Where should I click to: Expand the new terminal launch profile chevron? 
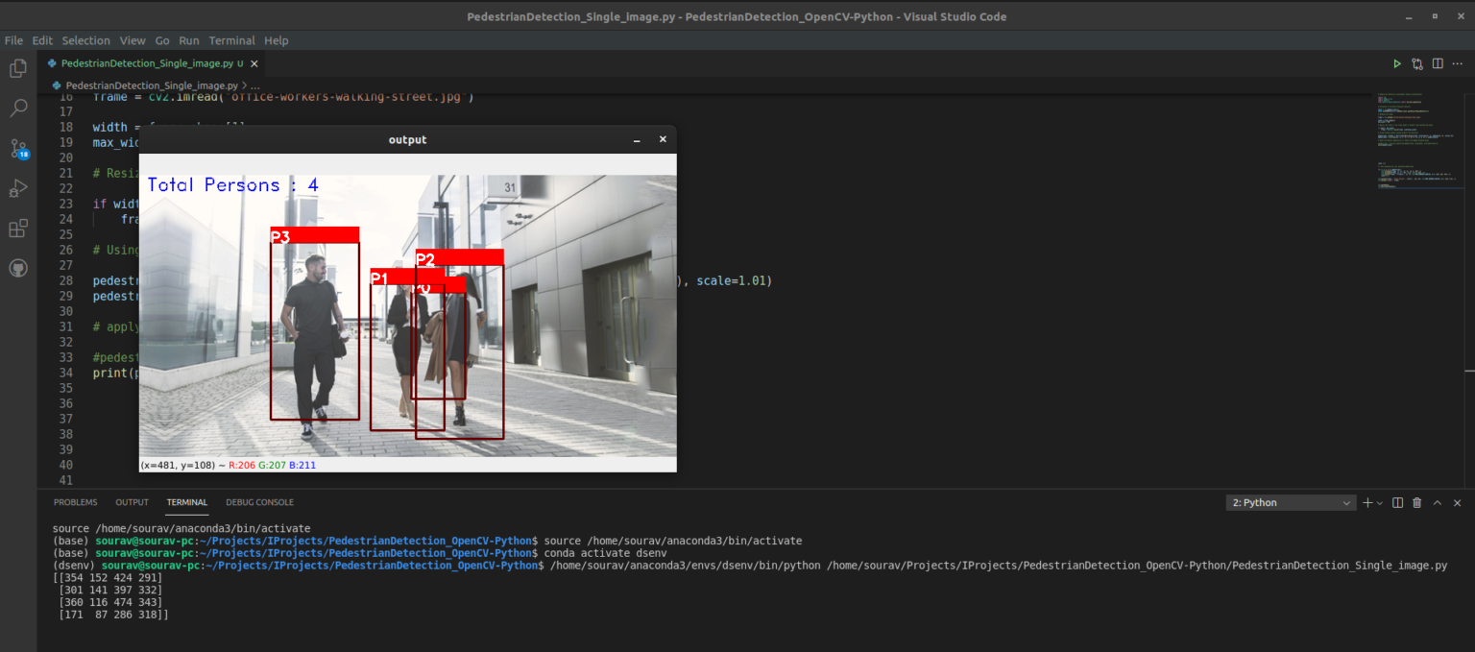pos(1380,502)
